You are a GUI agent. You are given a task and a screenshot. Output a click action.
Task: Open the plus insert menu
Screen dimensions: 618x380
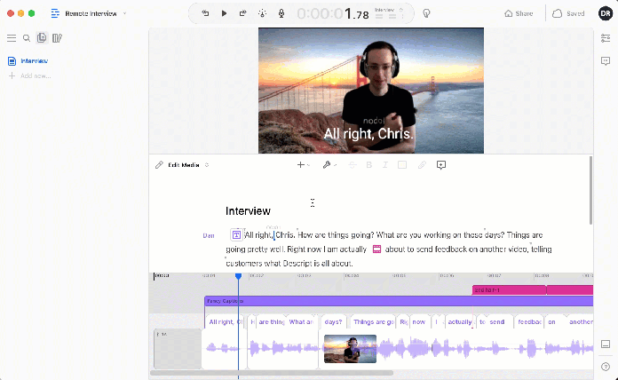click(x=303, y=165)
